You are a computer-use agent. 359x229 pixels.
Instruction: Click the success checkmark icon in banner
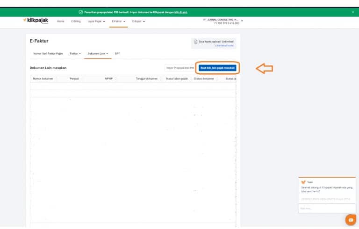[x=81, y=12]
